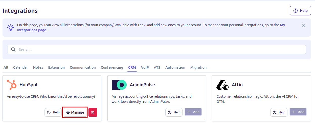This screenshot has width=315, height=126.
Task: Switch to the Communication tab
Action: pyautogui.click(x=83, y=67)
